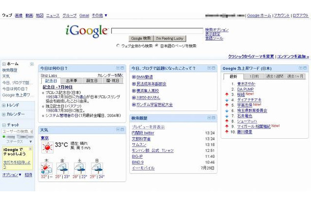Expand the BMW暫退 blog topic

coord(134,77)
